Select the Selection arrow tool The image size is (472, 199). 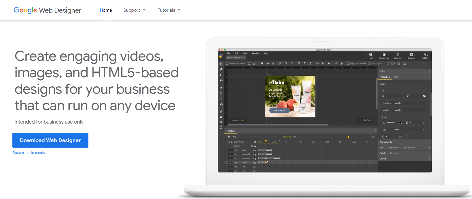(x=221, y=64)
